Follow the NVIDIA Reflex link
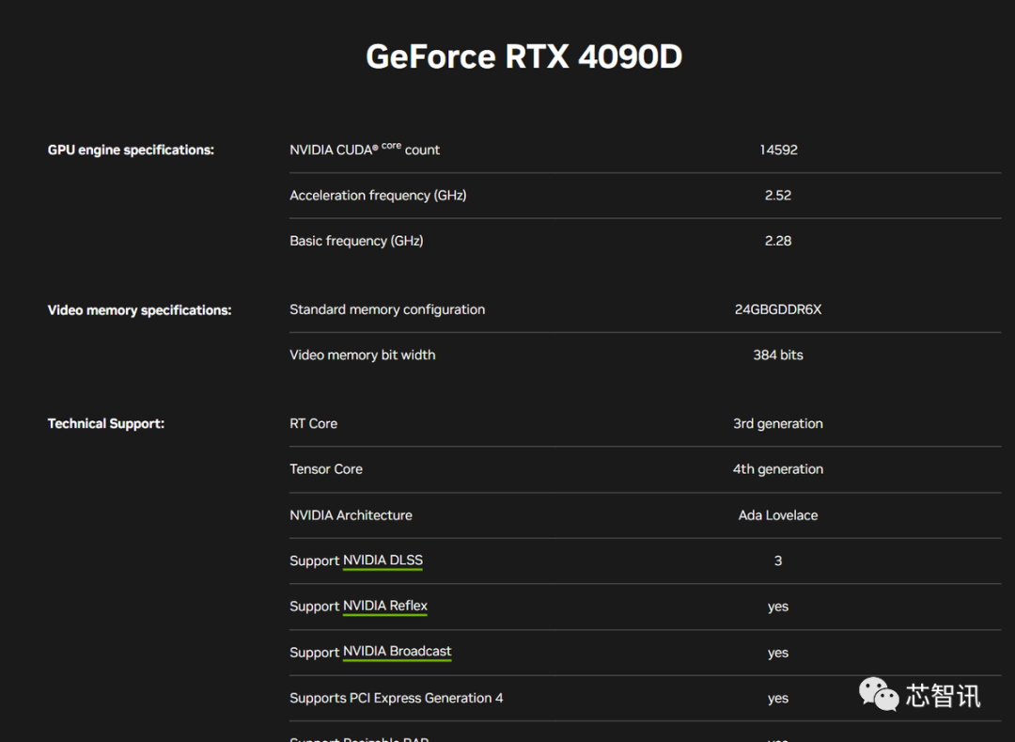 tap(385, 607)
